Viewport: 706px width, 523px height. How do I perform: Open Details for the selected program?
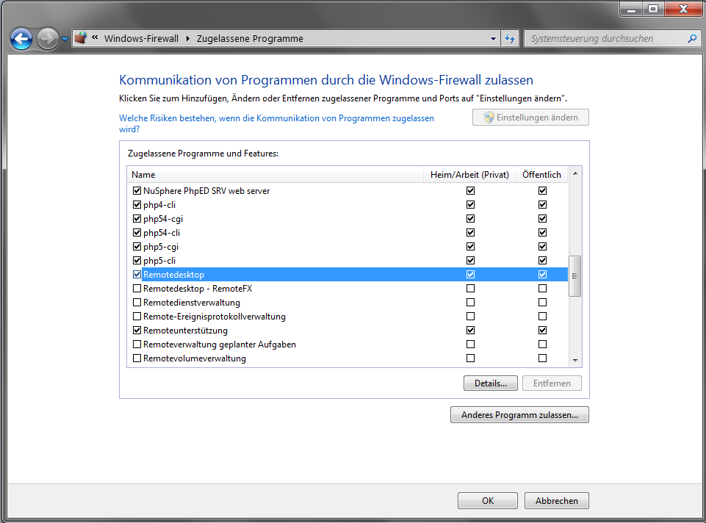point(490,383)
